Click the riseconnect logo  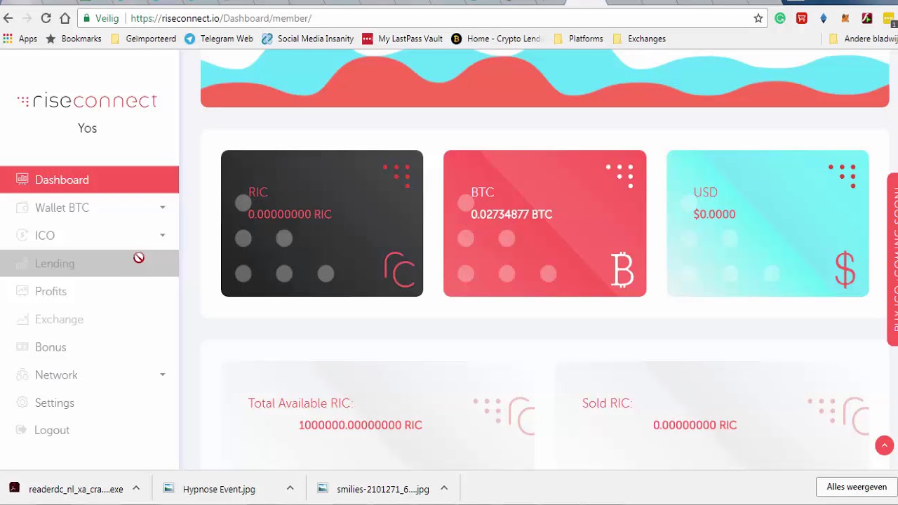87,100
